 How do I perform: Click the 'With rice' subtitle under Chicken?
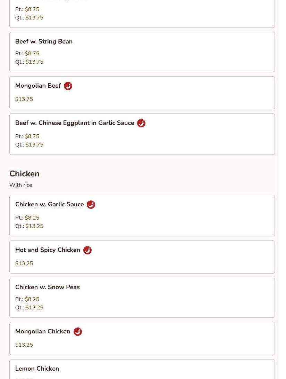(x=21, y=185)
